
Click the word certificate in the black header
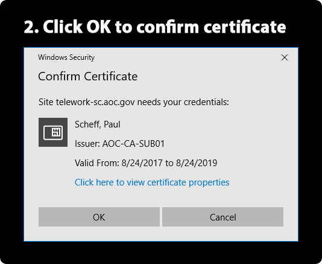coord(245,27)
